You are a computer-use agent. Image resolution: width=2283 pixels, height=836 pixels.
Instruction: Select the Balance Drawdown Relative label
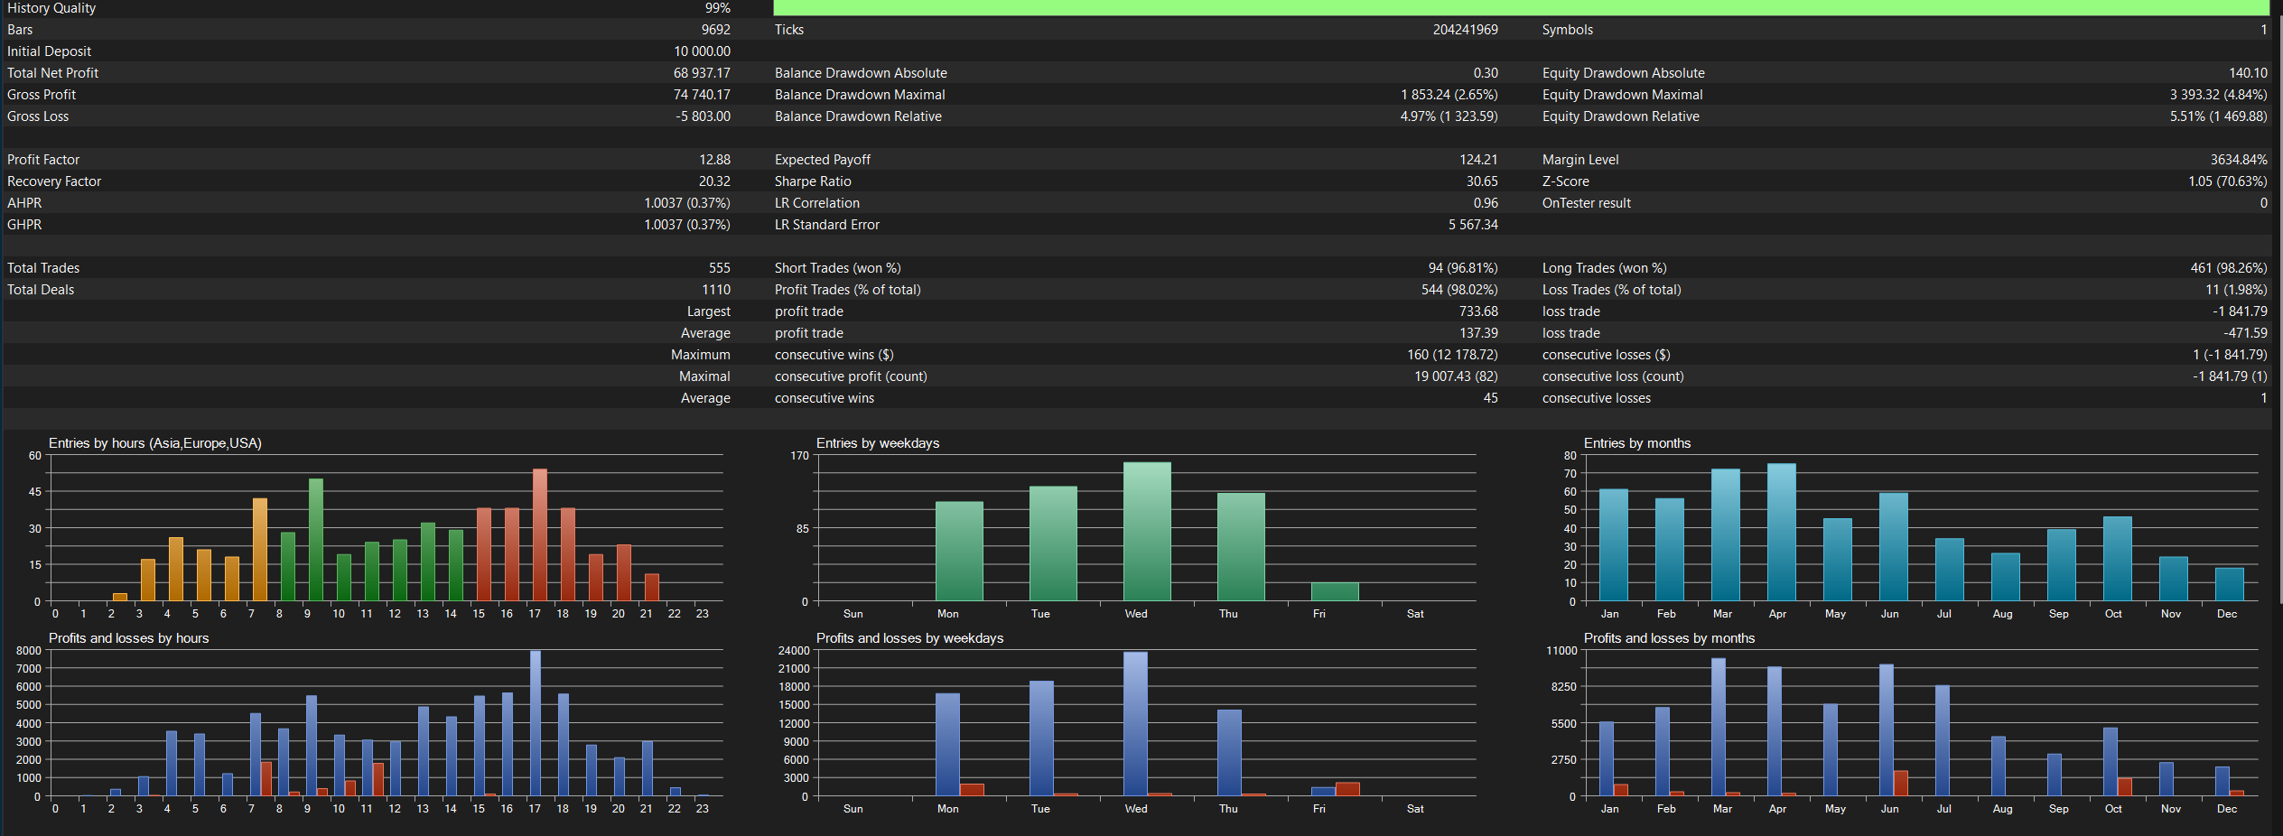coord(858,116)
